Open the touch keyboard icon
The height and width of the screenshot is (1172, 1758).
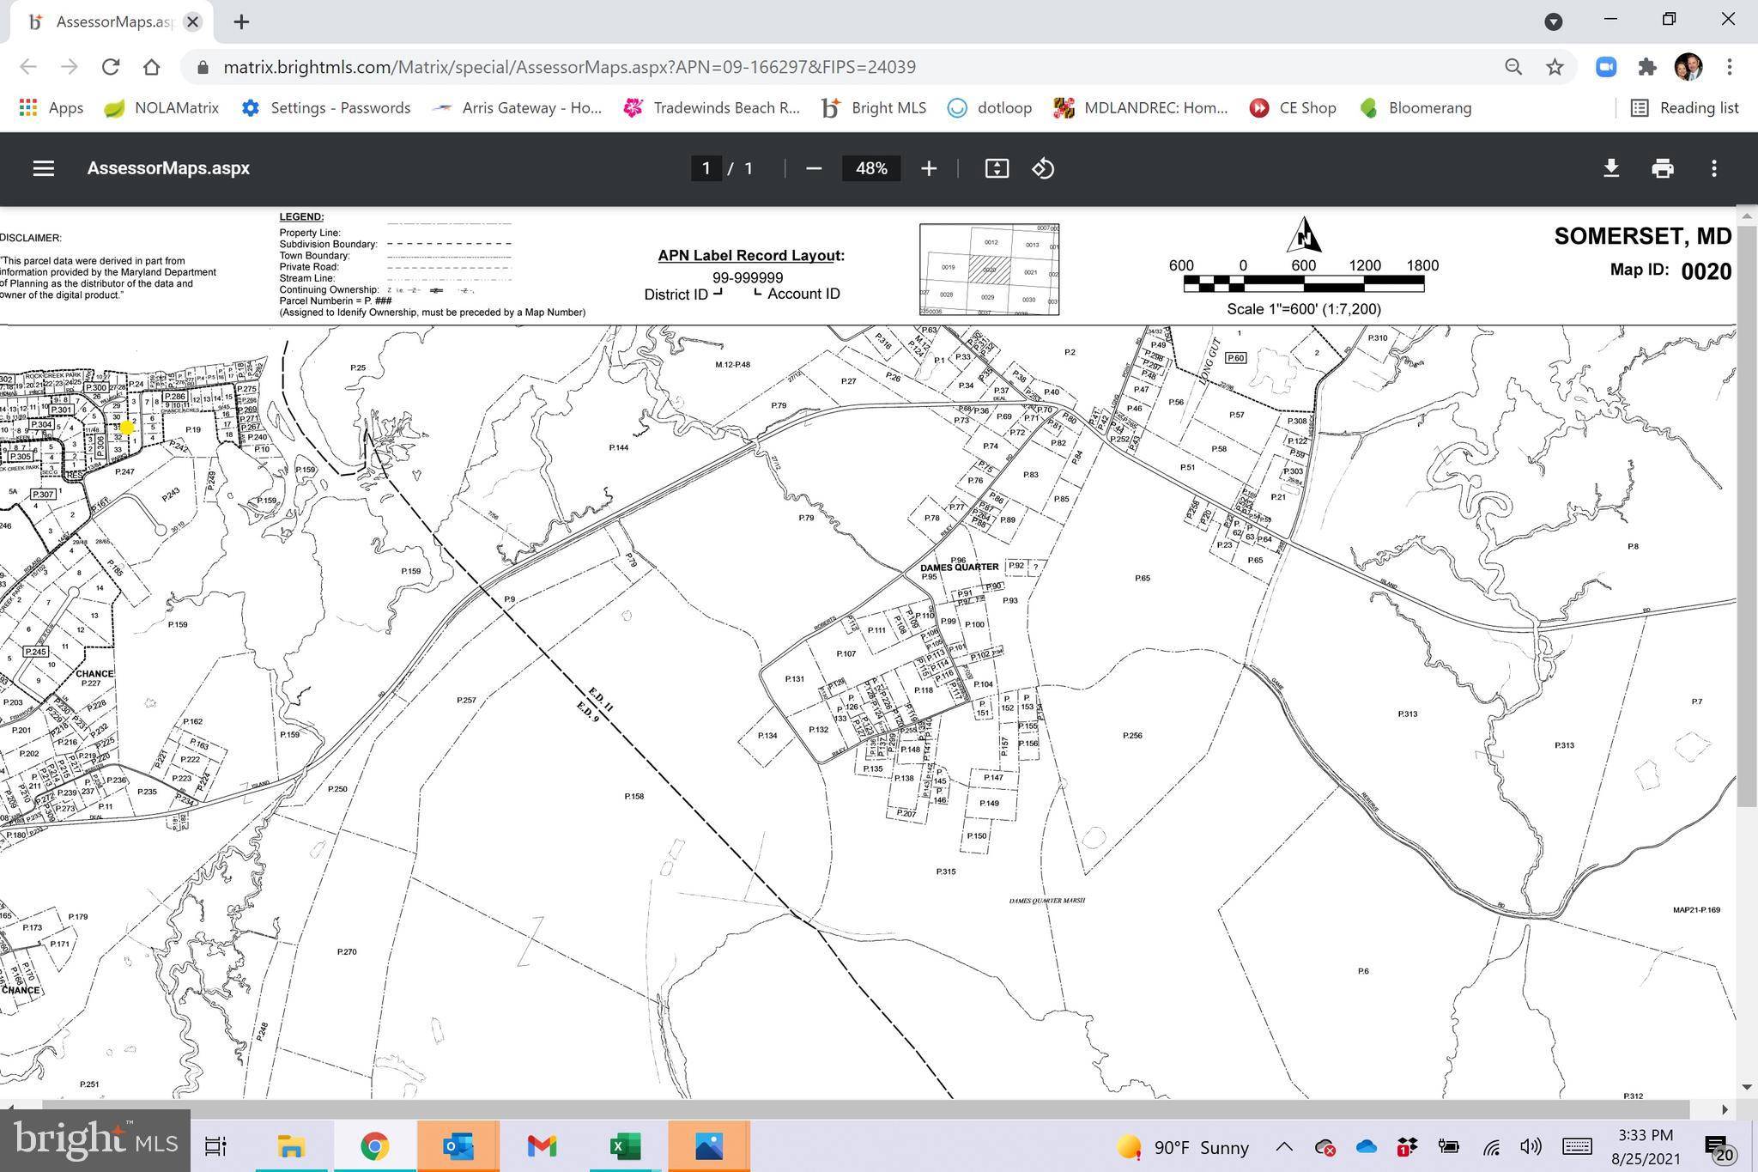(1577, 1147)
